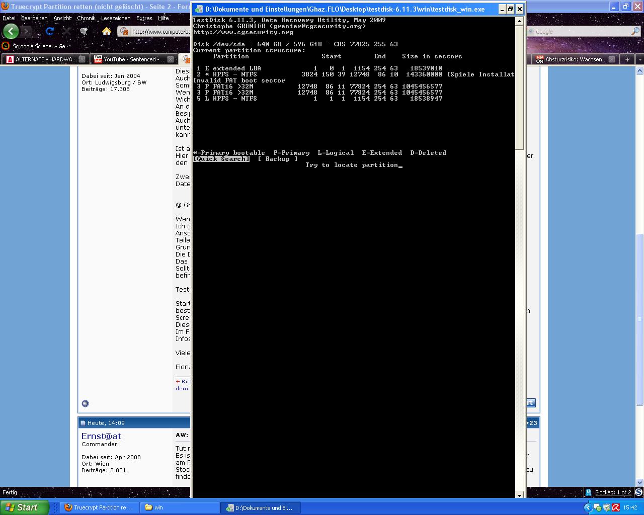Switch to the ALTERNATE - HARDWA... tab
Image resolution: width=644 pixels, height=515 pixels.
42,59
